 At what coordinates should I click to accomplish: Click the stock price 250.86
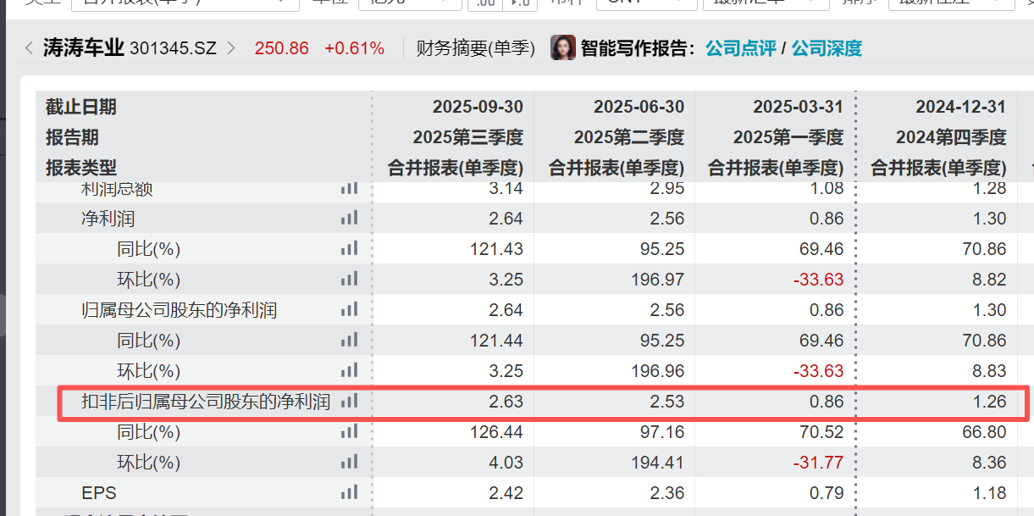click(282, 48)
